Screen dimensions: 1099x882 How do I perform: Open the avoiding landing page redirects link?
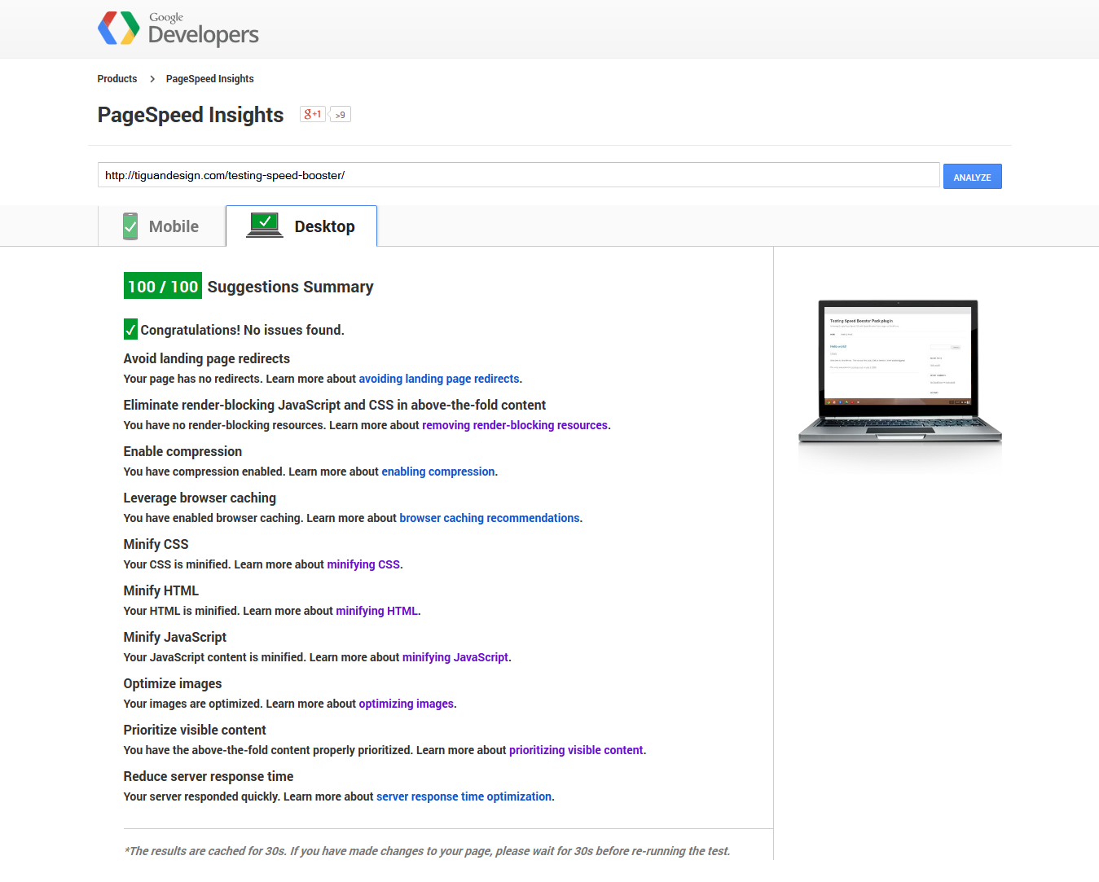pyautogui.click(x=439, y=379)
